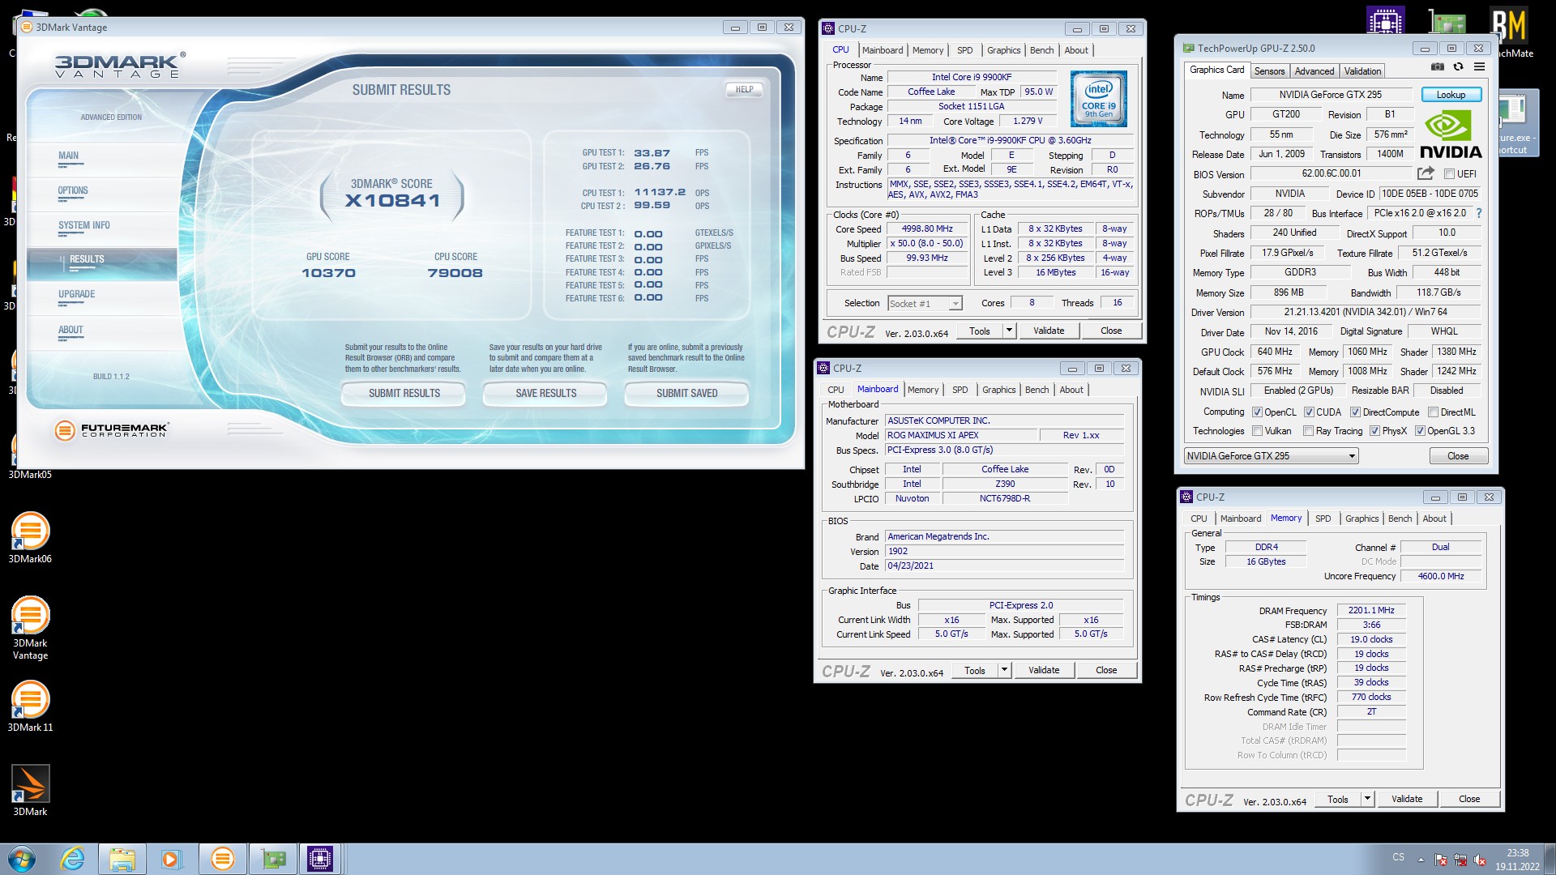Open the Advanced tab in GPU-Z

(1314, 71)
